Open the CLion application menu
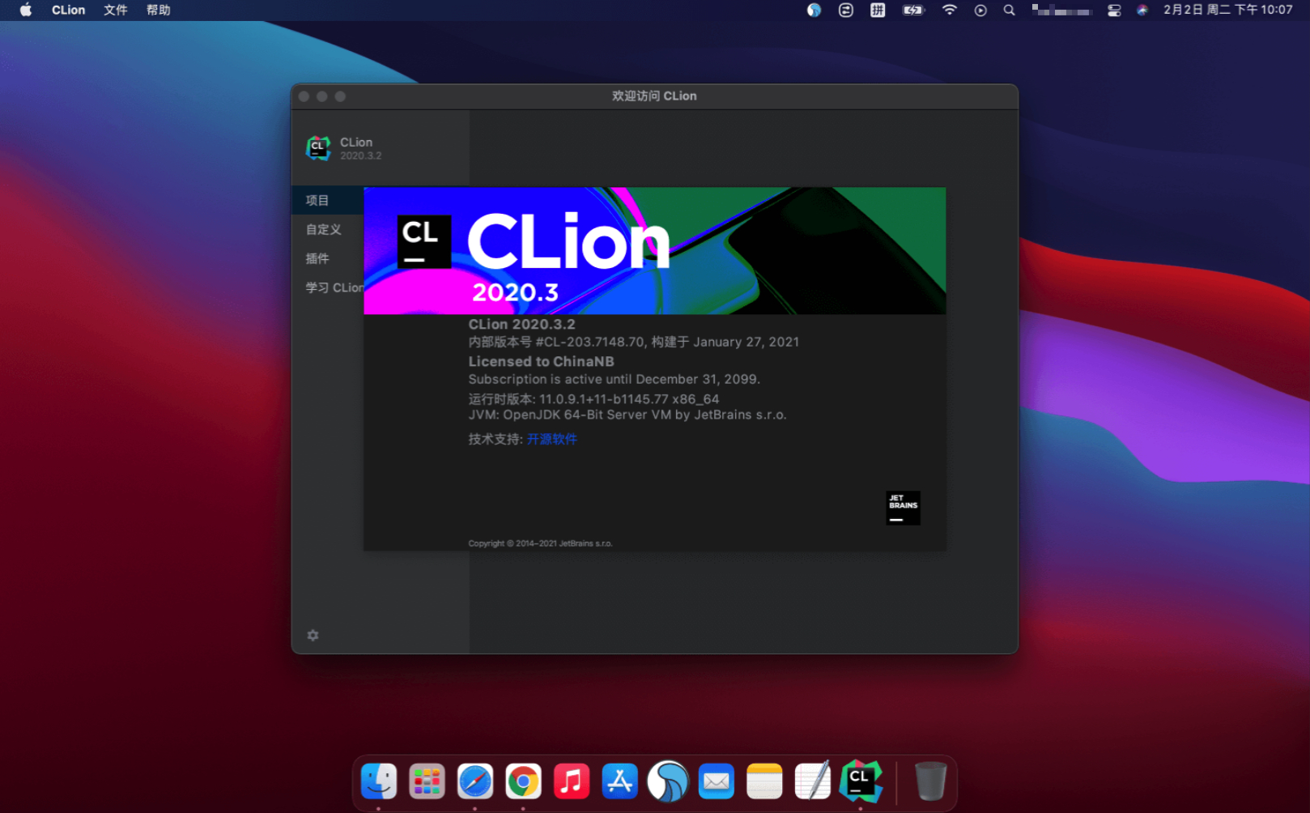 (68, 10)
